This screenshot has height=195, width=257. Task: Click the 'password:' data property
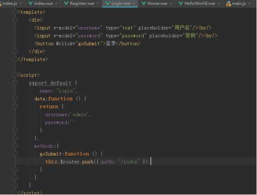click(58, 122)
